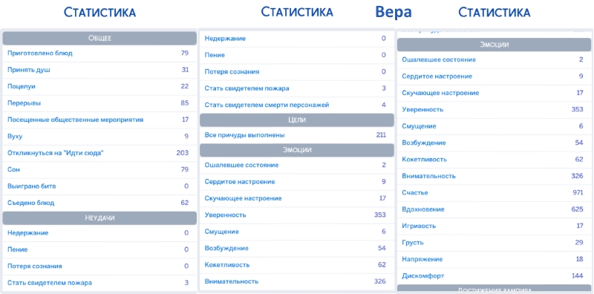Image resolution: width=594 pixels, height=294 pixels.
Task: Select the Счастье row
Action: click(495, 193)
